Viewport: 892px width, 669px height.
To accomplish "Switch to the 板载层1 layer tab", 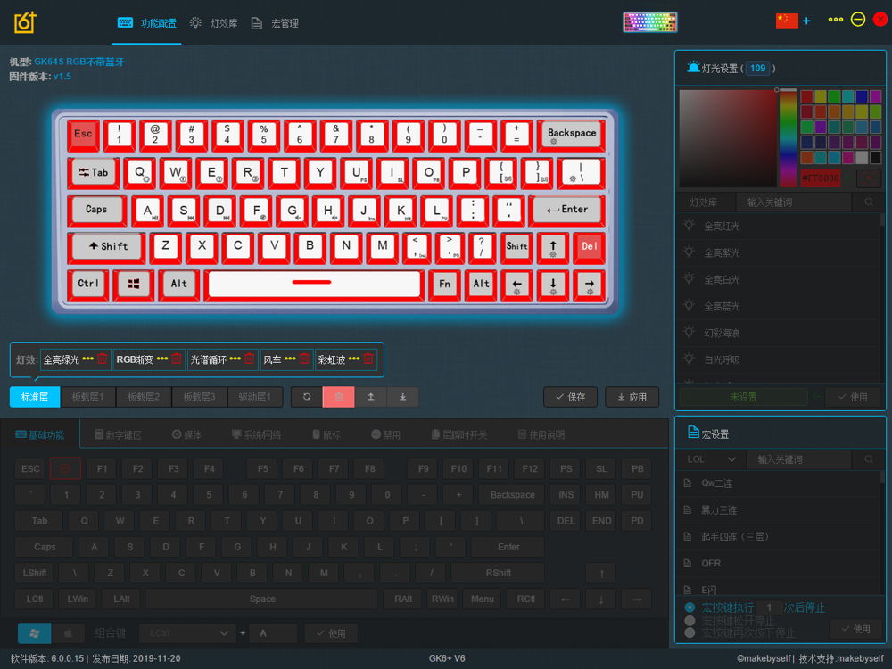I will [x=88, y=397].
